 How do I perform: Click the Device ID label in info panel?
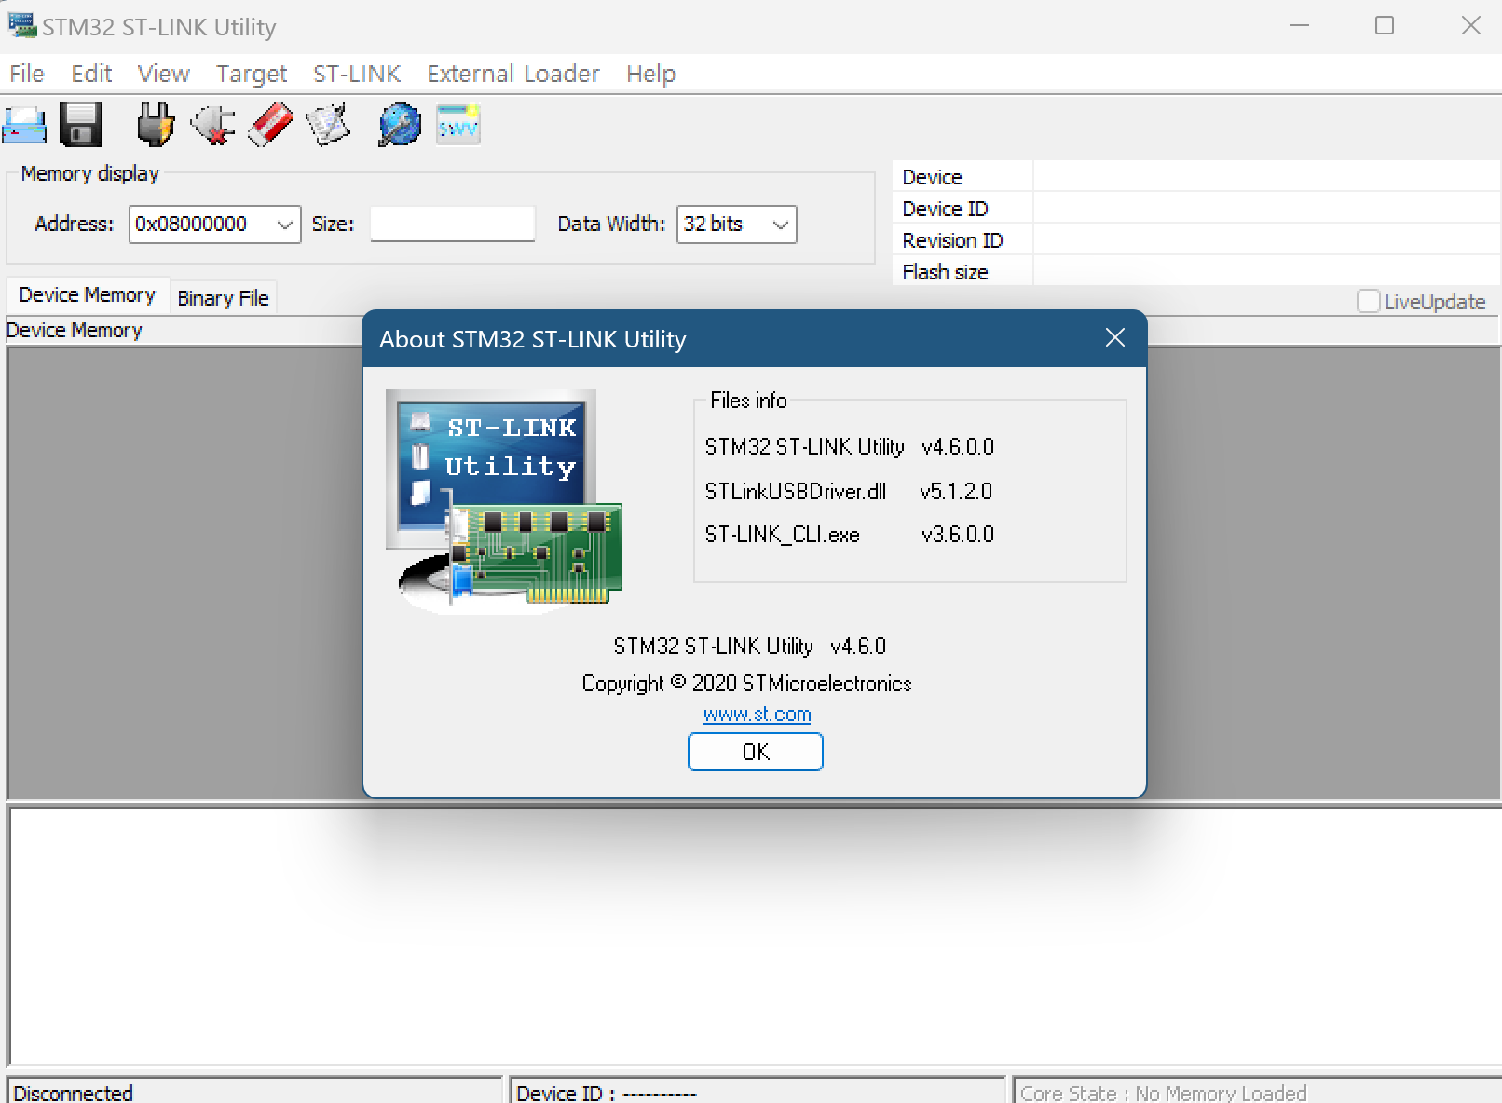point(945,209)
